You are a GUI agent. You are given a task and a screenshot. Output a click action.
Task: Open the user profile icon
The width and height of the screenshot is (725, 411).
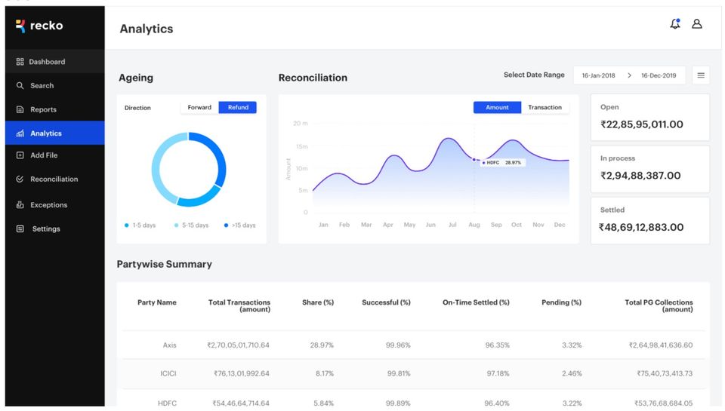[697, 24]
